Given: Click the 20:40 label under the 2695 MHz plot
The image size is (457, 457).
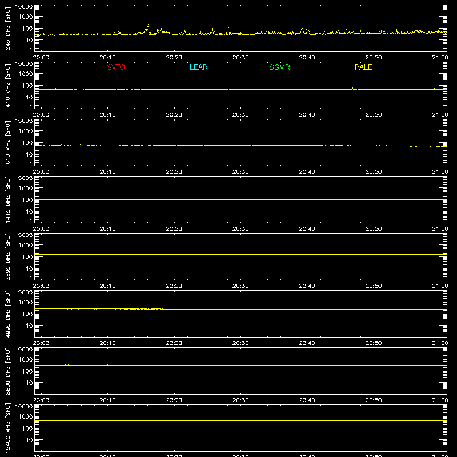Looking at the screenshot, I should coord(307,286).
